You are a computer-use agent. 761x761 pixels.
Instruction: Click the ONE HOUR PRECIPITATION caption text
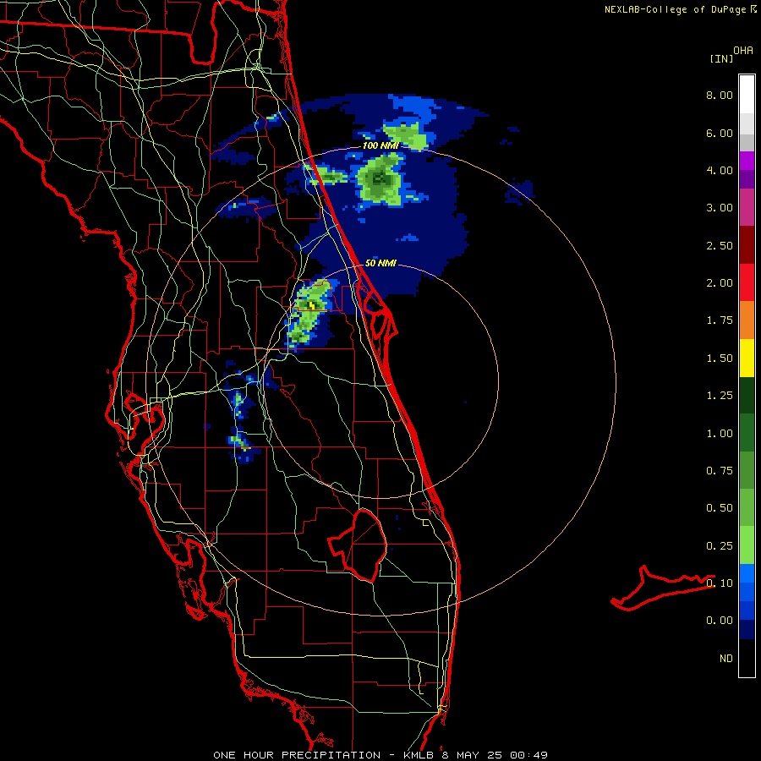[x=297, y=755]
